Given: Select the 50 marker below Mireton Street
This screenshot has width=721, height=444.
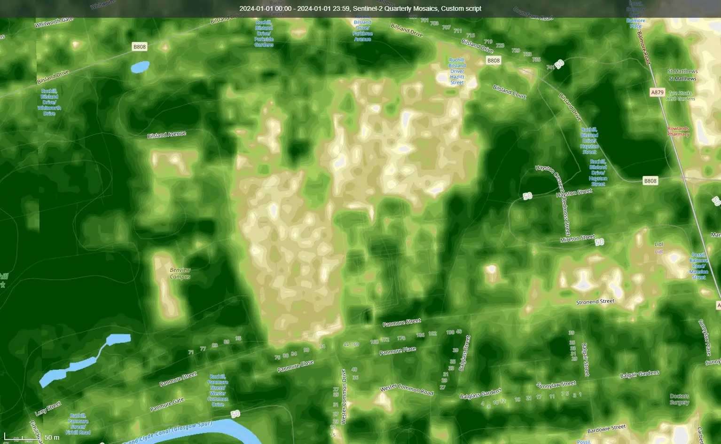Looking at the screenshot, I should click(x=599, y=242).
